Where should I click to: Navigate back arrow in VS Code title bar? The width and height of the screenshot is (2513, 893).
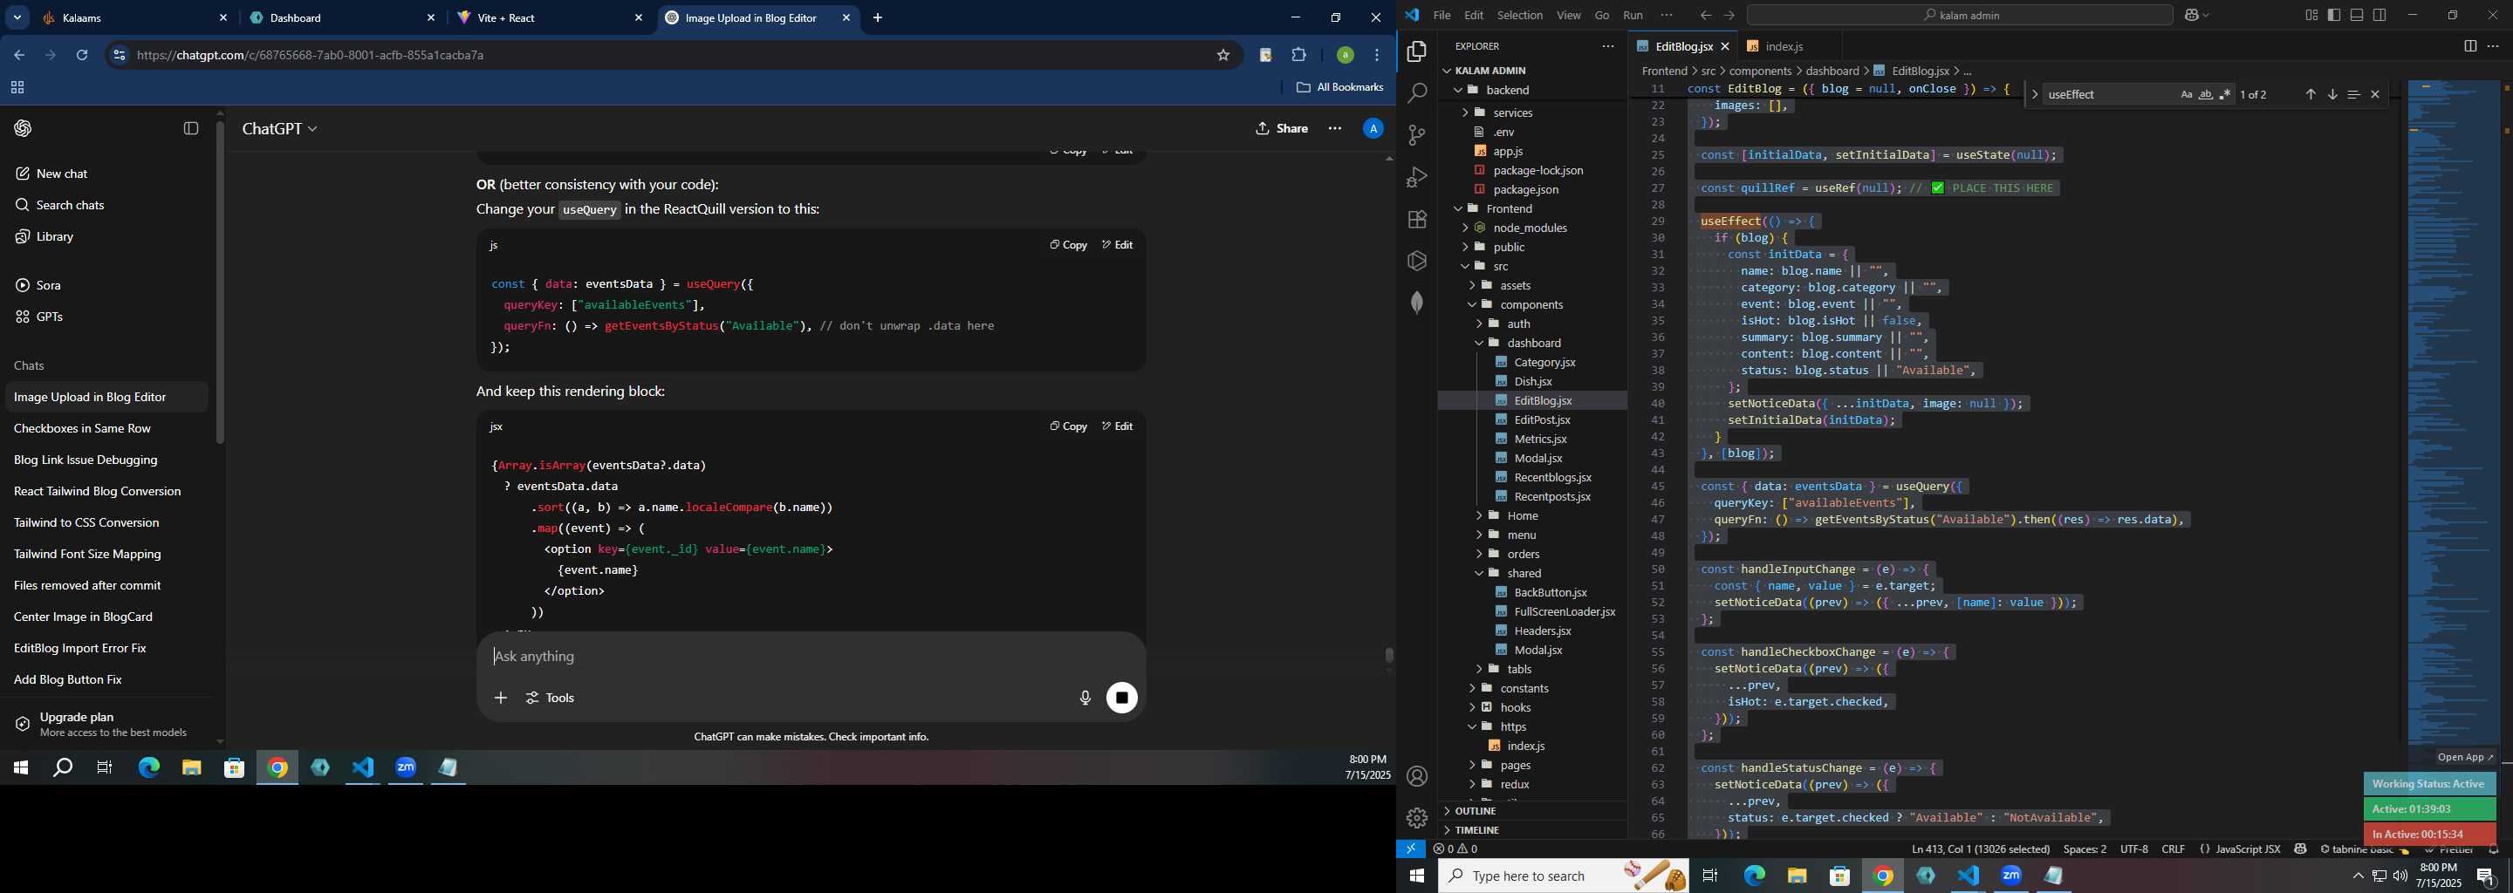click(x=1705, y=16)
